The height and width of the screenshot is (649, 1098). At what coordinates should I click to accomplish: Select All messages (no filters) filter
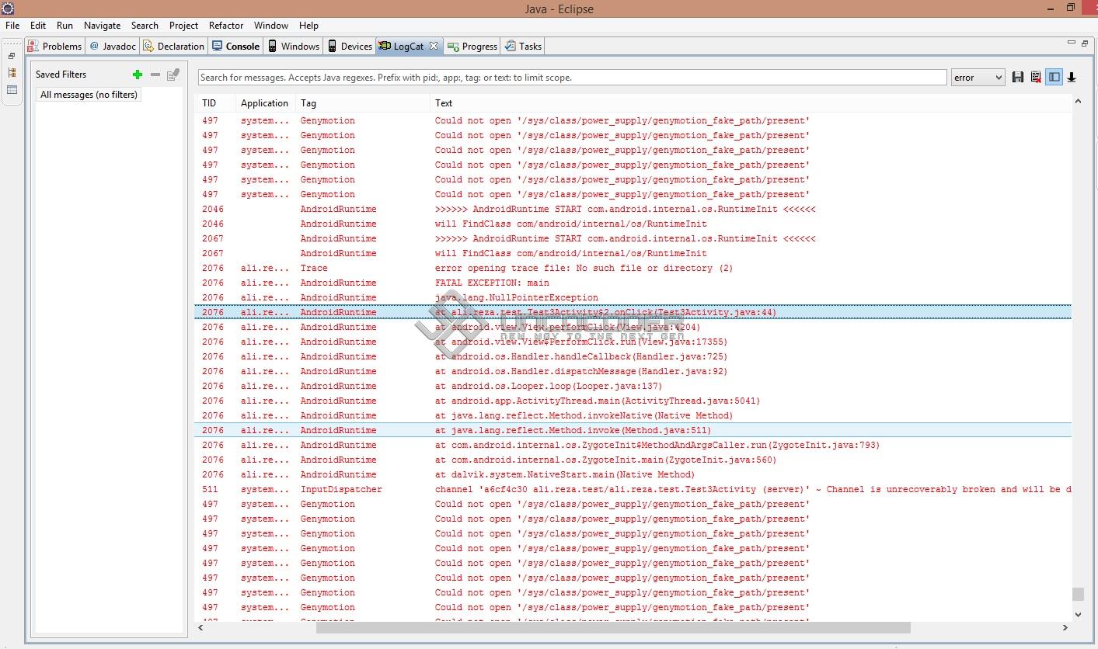tap(89, 95)
